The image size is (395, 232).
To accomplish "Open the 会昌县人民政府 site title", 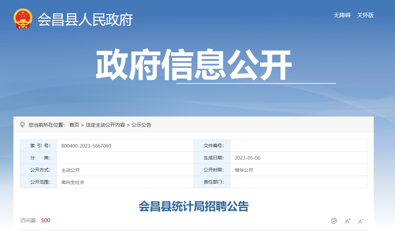I will tap(85, 20).
